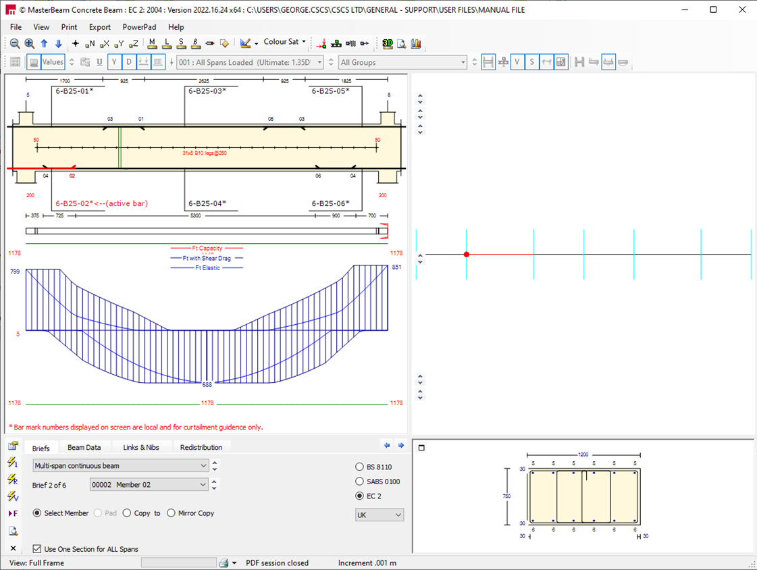The height and width of the screenshot is (570, 757).
Task: Switch to the Briefs tab
Action: [41, 448]
